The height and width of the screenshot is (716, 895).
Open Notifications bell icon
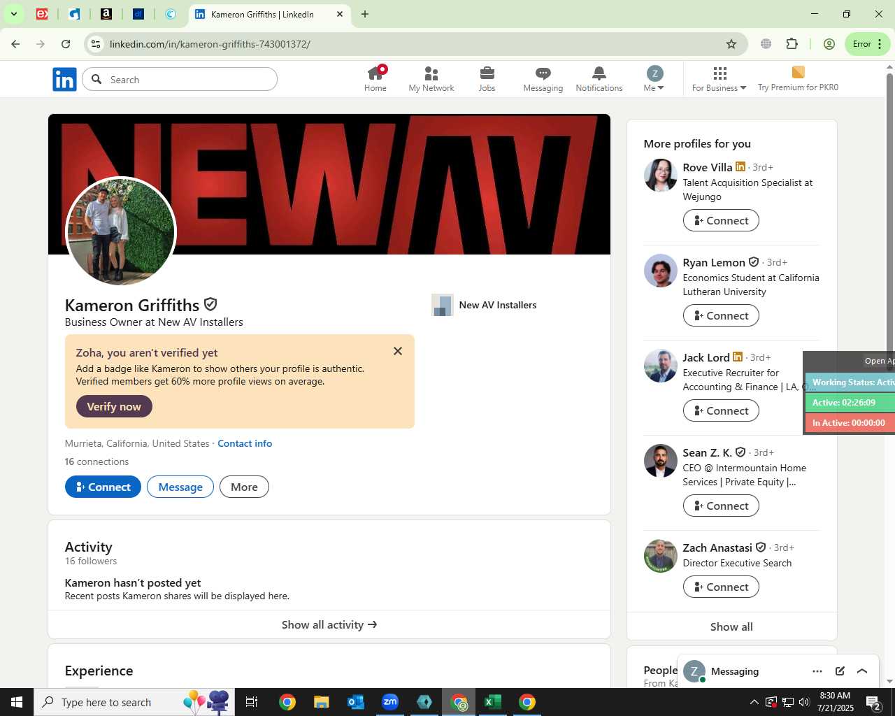[599, 78]
